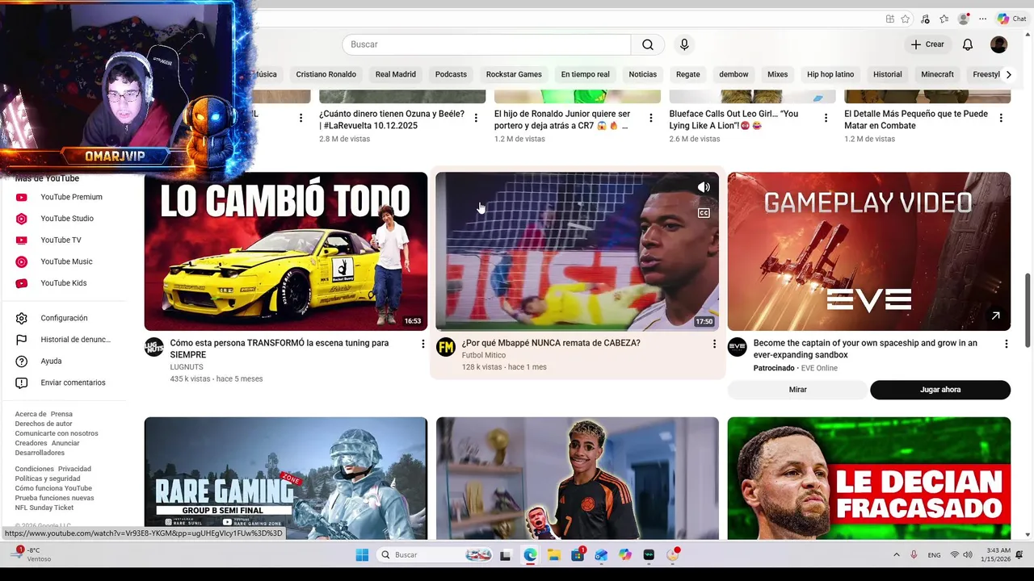The height and width of the screenshot is (581, 1034).
Task: Open File Explorer on the taskbar
Action: (x=554, y=555)
